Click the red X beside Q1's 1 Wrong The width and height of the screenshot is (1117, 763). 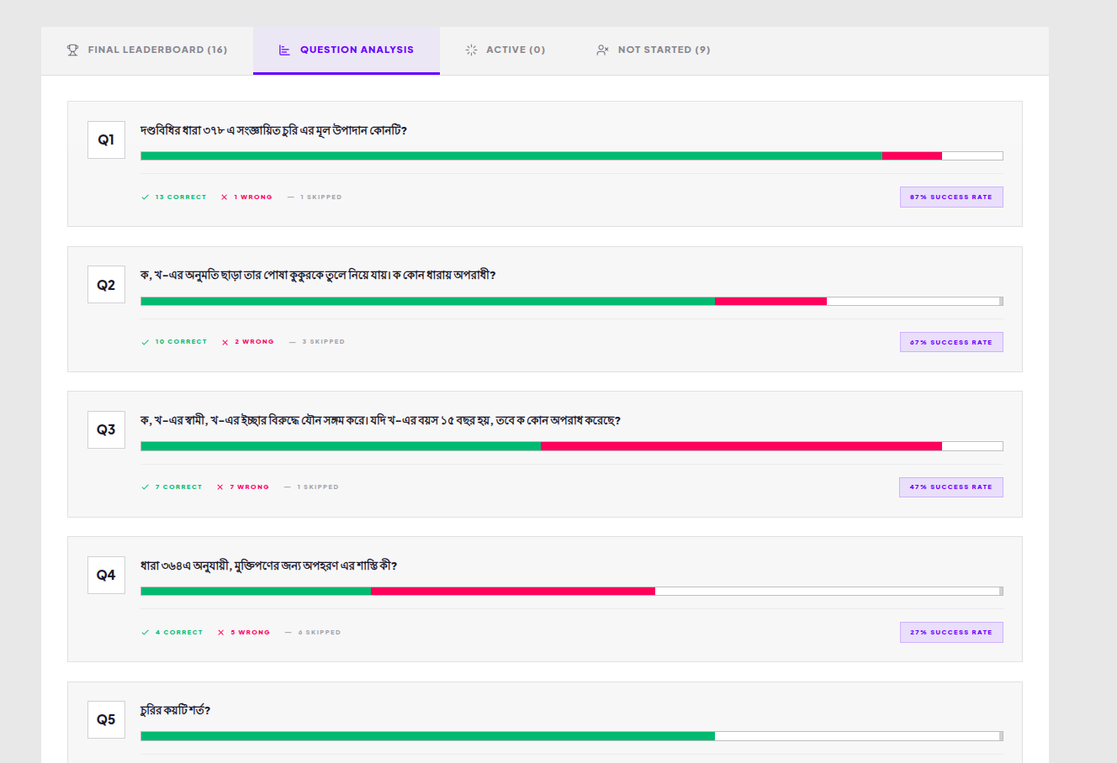(x=225, y=197)
